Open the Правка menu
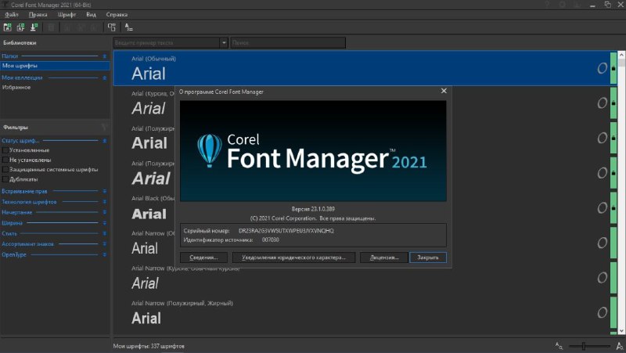 point(38,14)
